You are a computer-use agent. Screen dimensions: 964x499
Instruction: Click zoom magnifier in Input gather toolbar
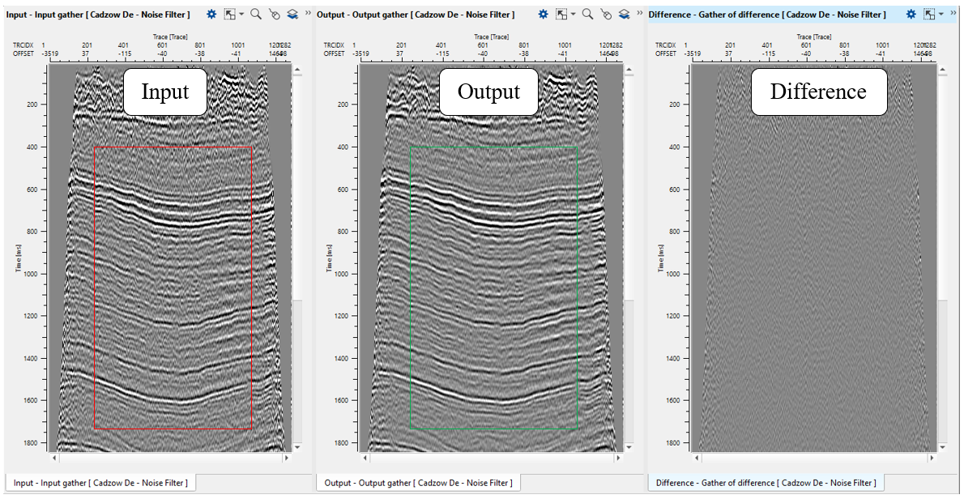(x=255, y=15)
